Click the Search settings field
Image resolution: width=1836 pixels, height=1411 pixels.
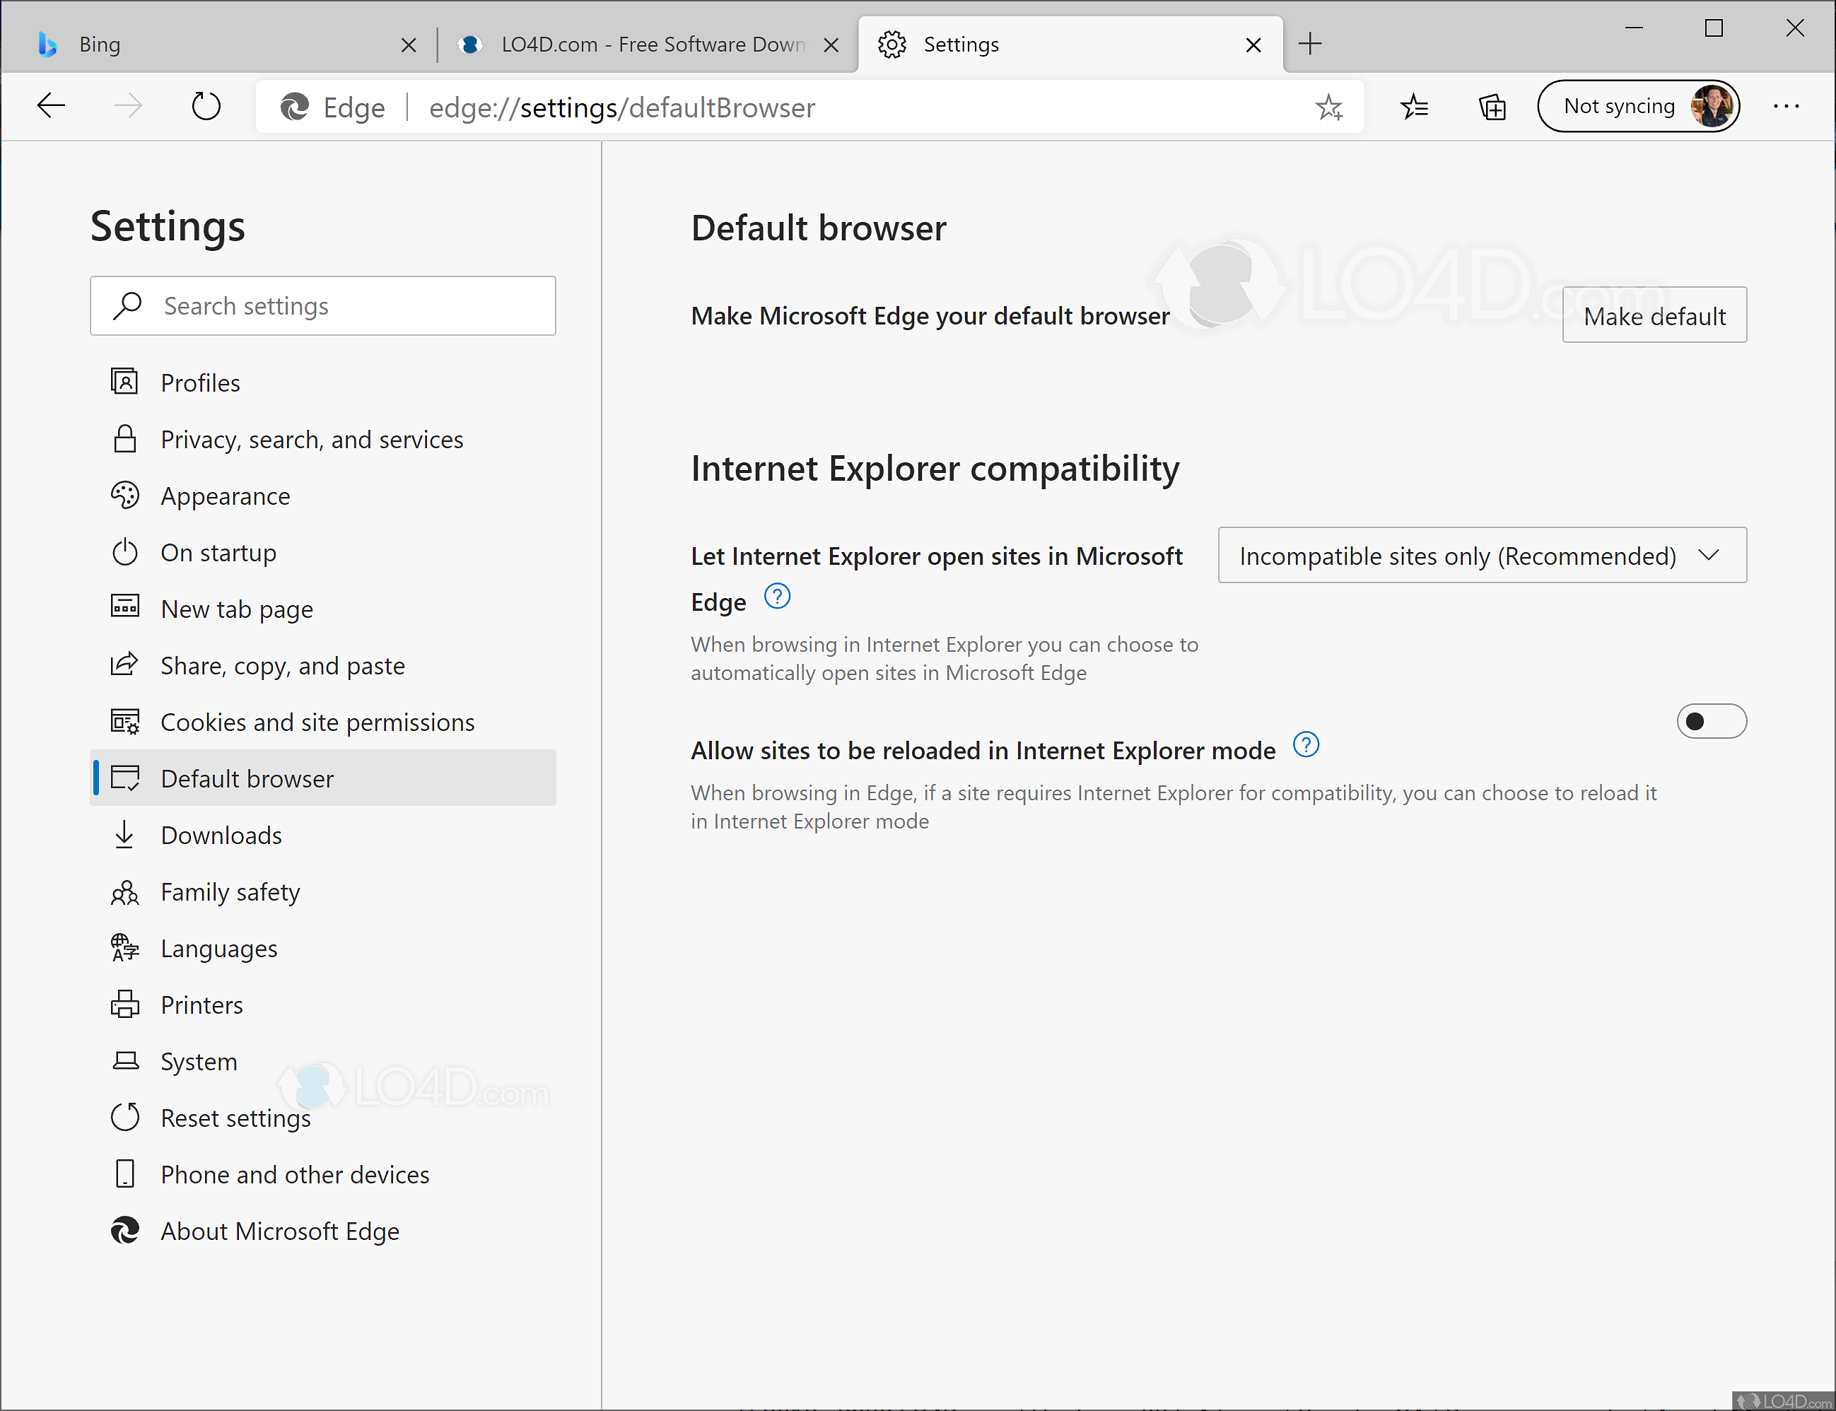tap(322, 305)
